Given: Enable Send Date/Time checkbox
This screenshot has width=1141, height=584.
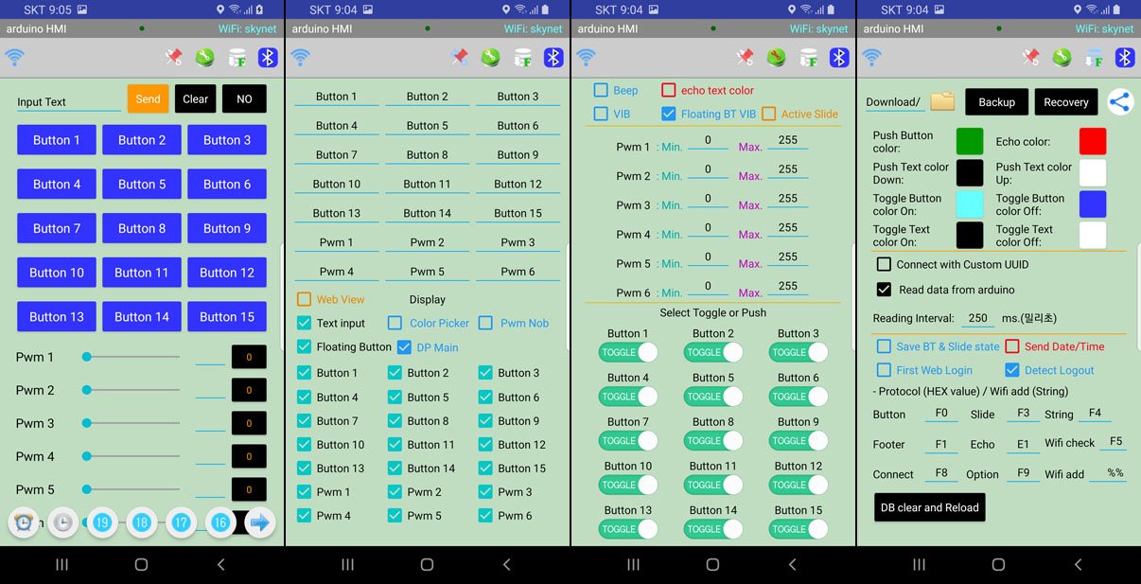Looking at the screenshot, I should pyautogui.click(x=1012, y=346).
